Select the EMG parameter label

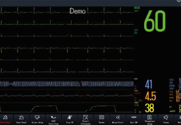coord(172,86)
